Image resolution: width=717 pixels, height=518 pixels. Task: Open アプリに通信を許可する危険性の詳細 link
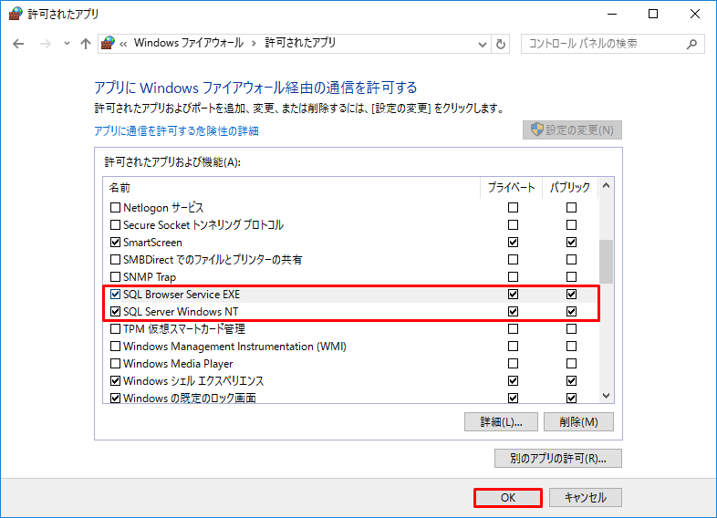click(176, 131)
